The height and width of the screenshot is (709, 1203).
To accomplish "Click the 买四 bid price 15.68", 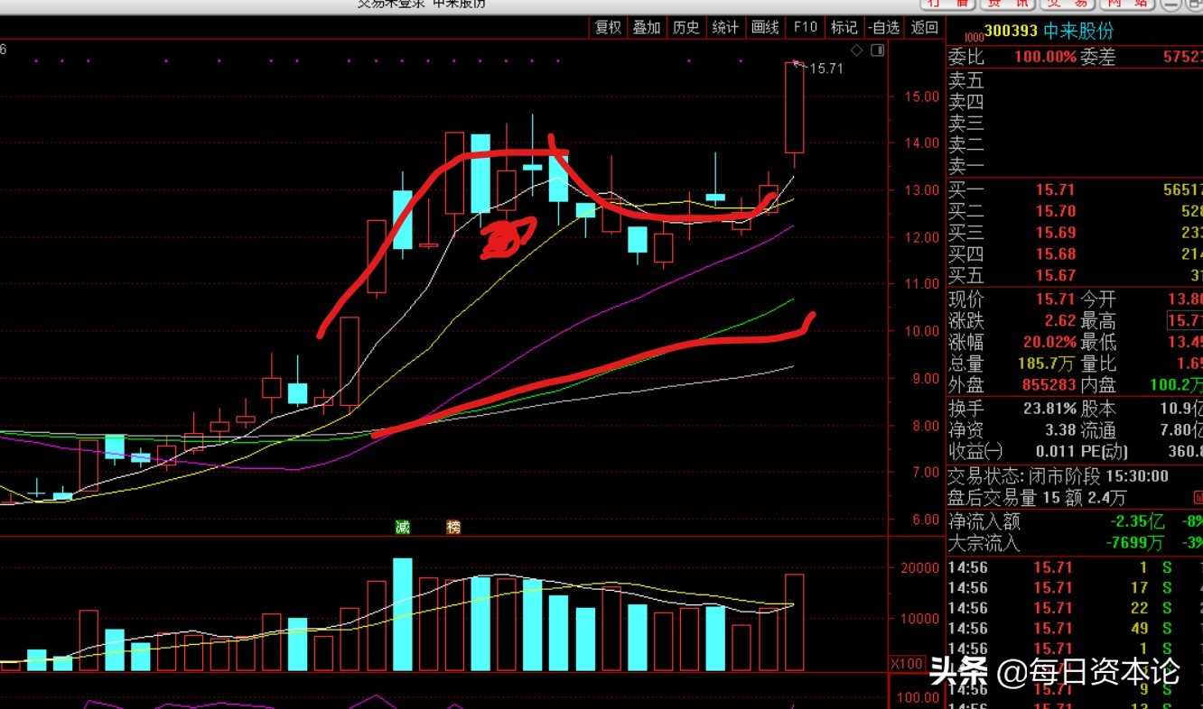I will tap(1056, 254).
